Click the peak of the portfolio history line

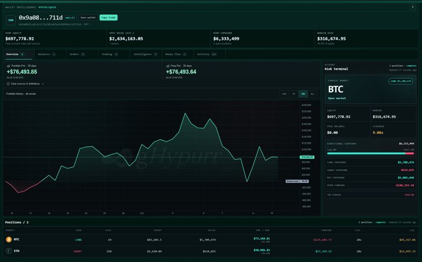tap(185, 114)
